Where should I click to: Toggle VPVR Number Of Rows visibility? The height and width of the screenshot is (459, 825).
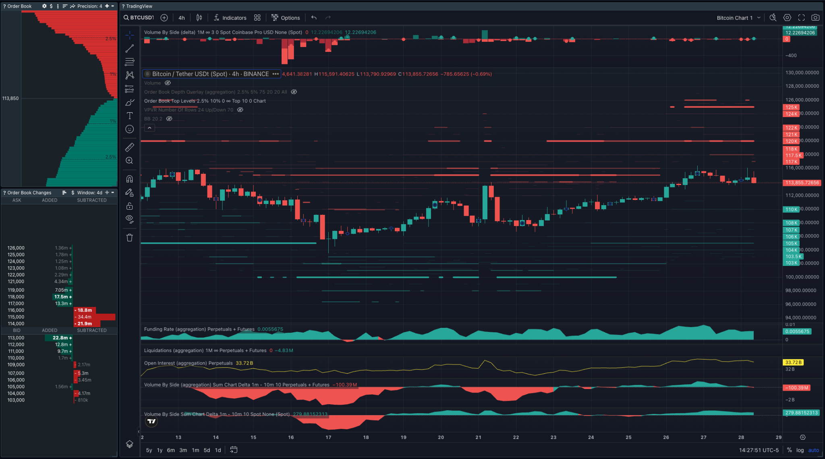click(x=240, y=109)
